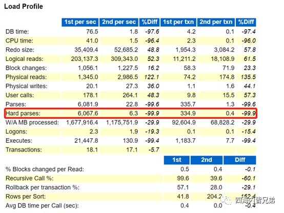Select the 'User calls:' row label

coord(20,95)
